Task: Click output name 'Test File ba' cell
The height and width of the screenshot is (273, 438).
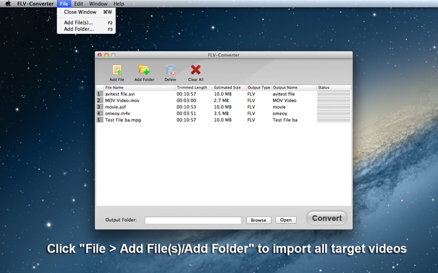Action: click(285, 120)
